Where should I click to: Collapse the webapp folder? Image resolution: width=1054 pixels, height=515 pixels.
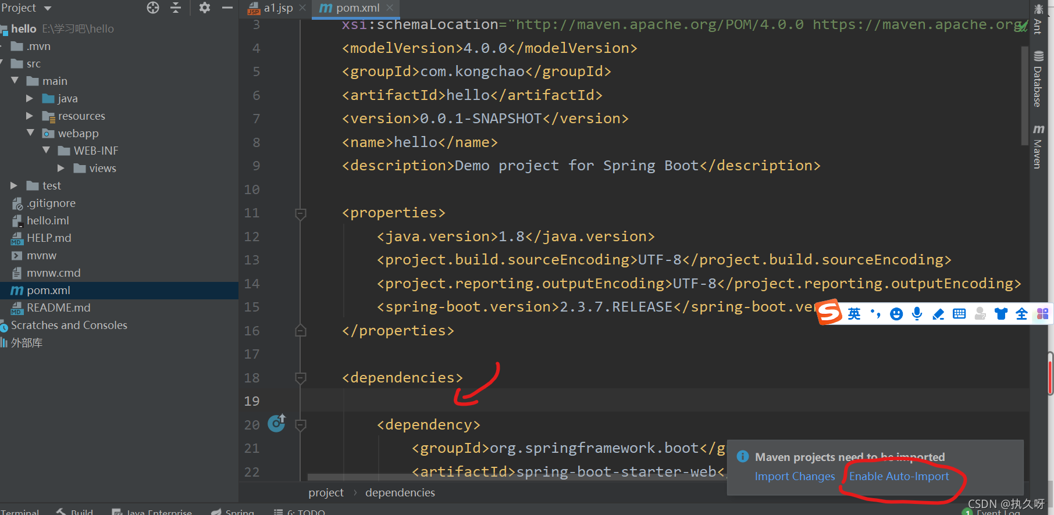point(30,133)
